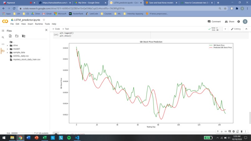This screenshot has height=141, width=251.
Task: Open the LeetCode bookmark
Action: [92, 14]
